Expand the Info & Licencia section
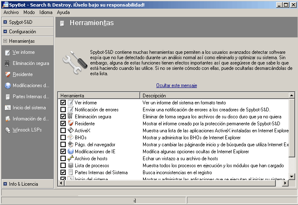Image resolution: width=298 pixels, height=205 pixels. pos(5,184)
